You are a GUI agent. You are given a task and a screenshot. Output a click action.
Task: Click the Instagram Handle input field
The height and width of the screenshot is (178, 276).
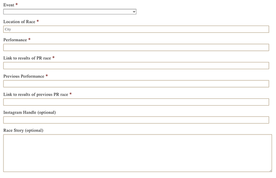tap(136, 120)
